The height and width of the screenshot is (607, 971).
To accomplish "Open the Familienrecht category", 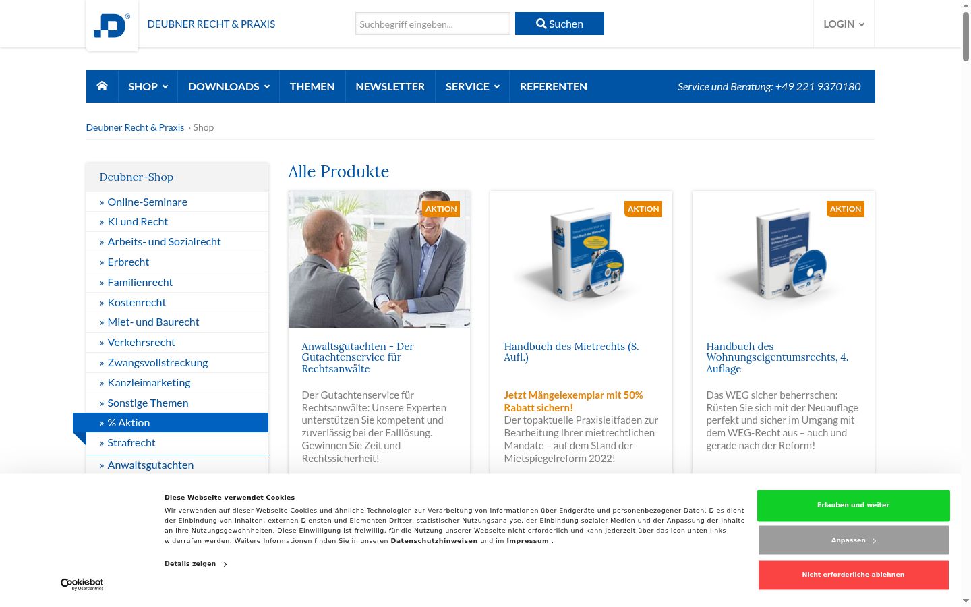I will [177, 282].
